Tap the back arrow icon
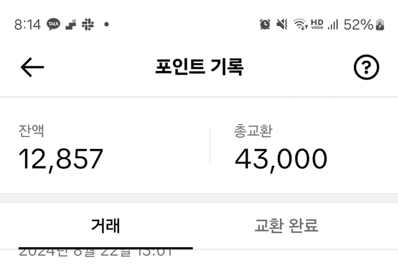The height and width of the screenshot is (274, 398). coord(32,67)
